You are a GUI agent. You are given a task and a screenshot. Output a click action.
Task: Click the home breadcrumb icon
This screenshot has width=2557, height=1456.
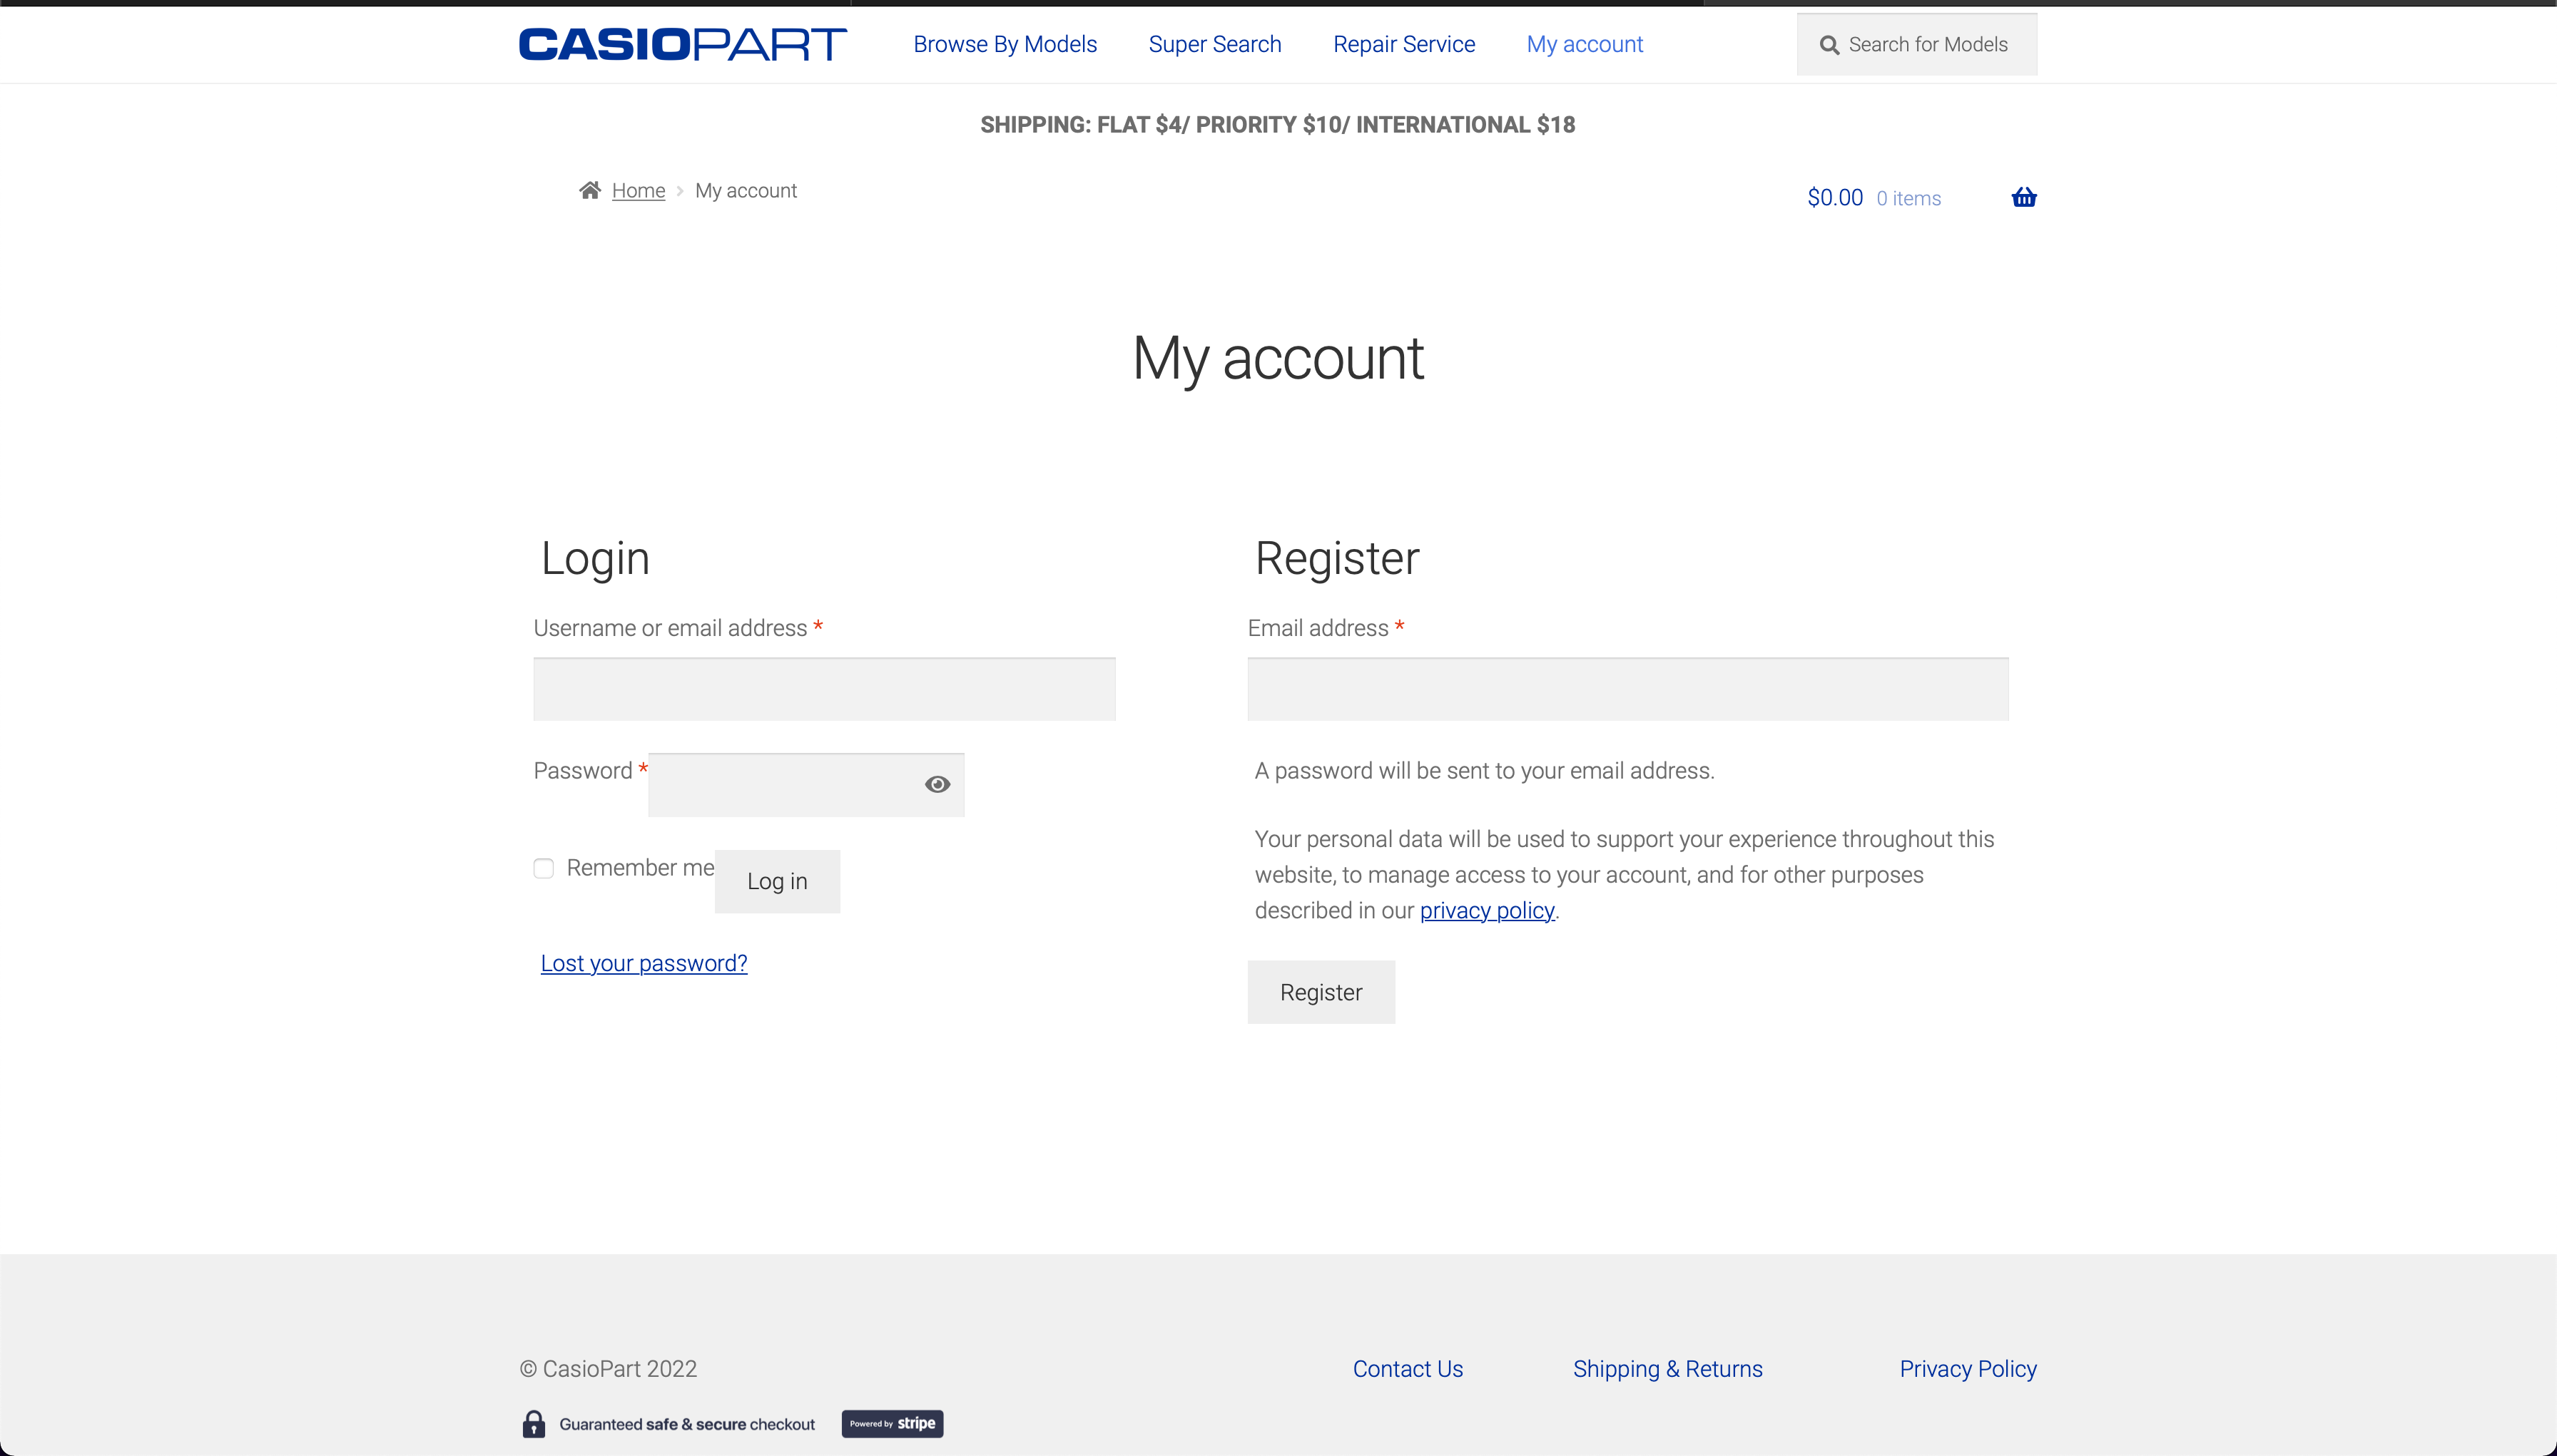(x=590, y=190)
